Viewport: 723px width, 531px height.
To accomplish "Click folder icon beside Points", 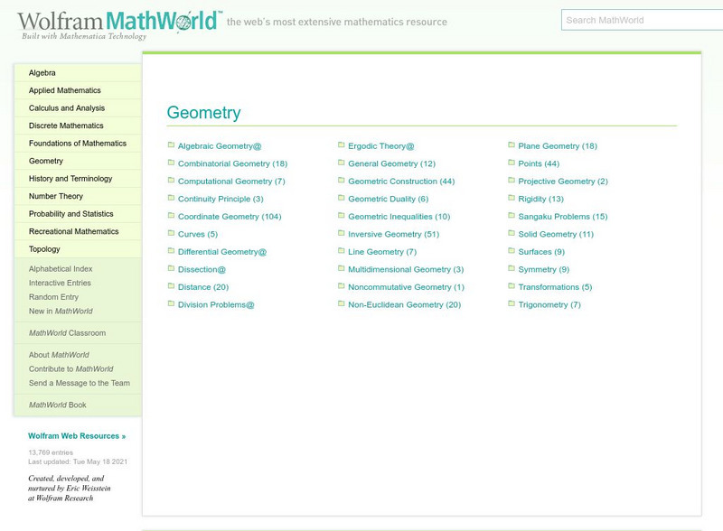I will pos(512,163).
